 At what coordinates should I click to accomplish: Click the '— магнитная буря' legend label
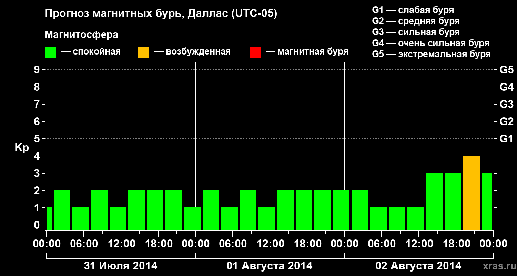(307, 52)
